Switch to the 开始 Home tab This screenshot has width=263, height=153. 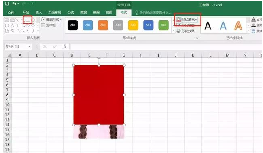pos(26,13)
